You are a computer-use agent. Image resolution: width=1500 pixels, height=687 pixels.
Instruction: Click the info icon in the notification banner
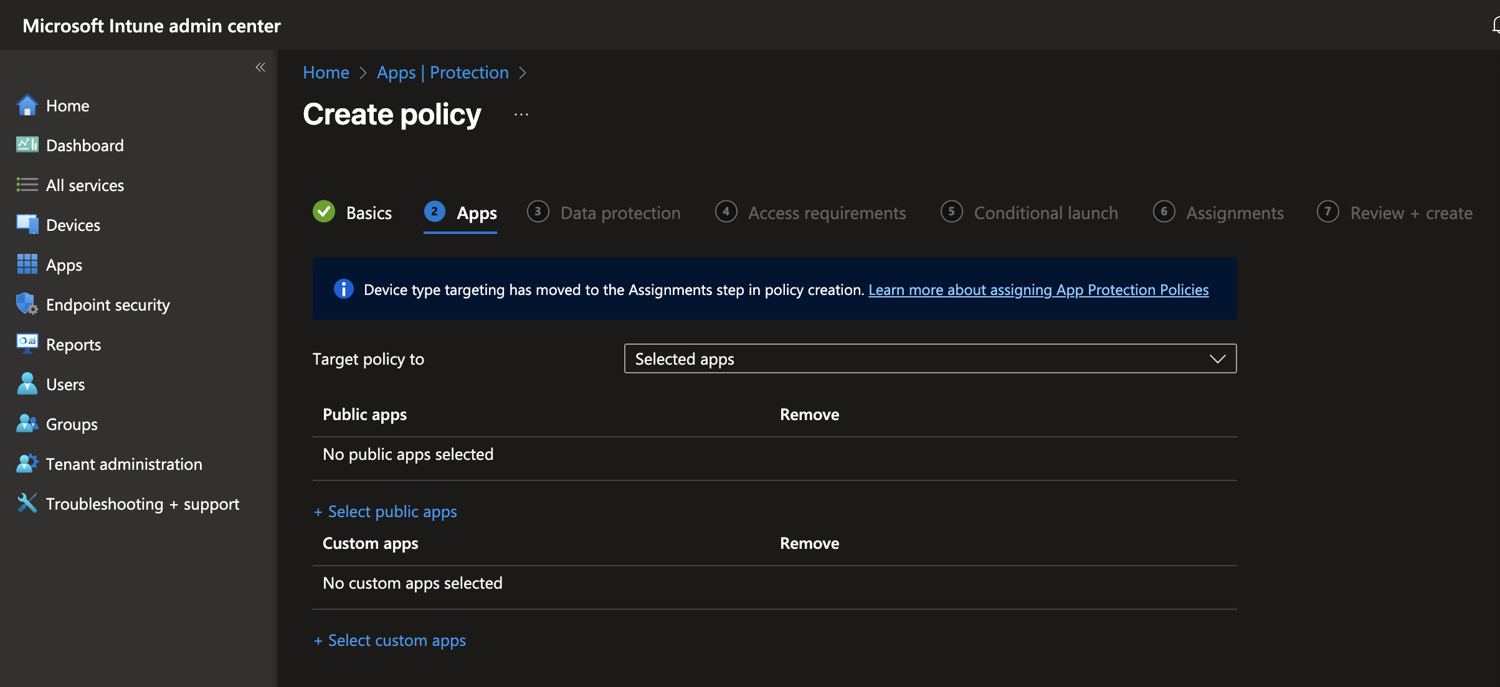click(343, 289)
